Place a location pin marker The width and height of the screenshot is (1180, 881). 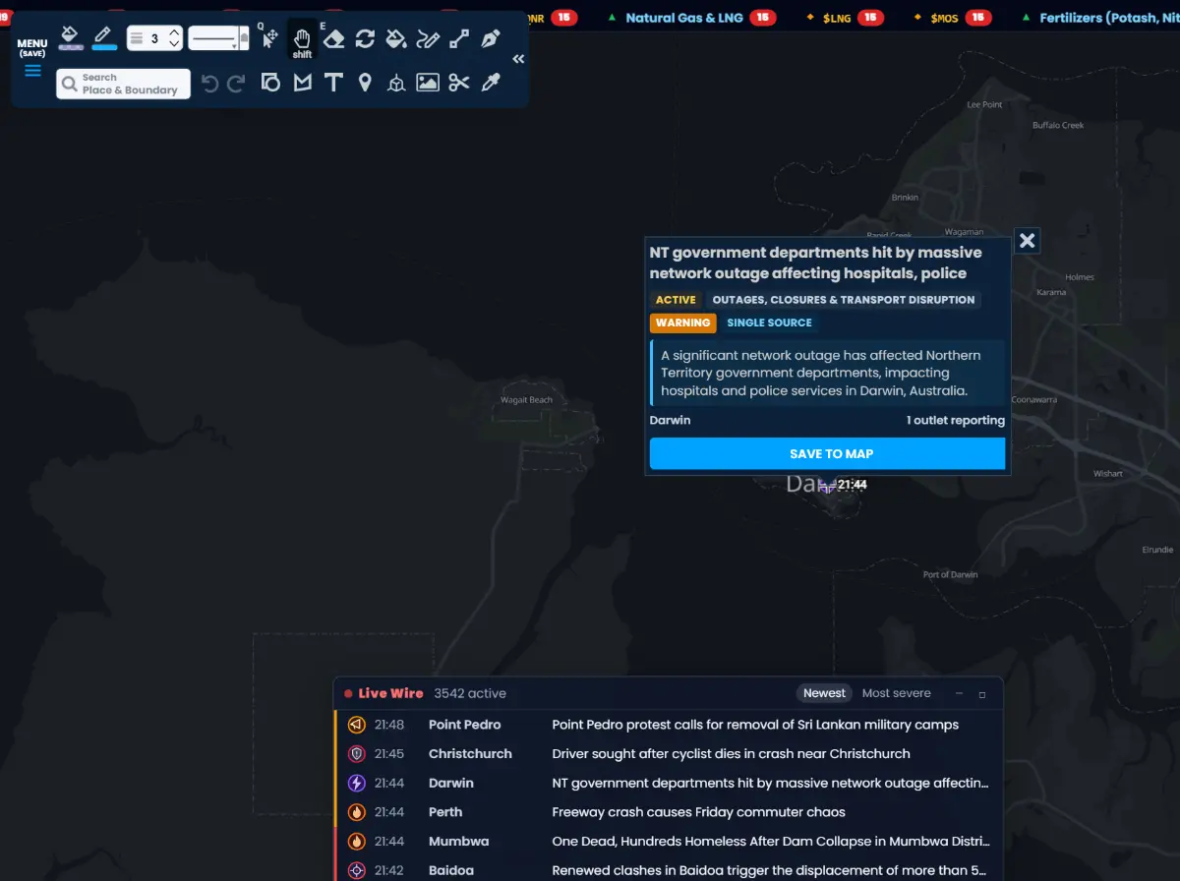pyautogui.click(x=365, y=83)
